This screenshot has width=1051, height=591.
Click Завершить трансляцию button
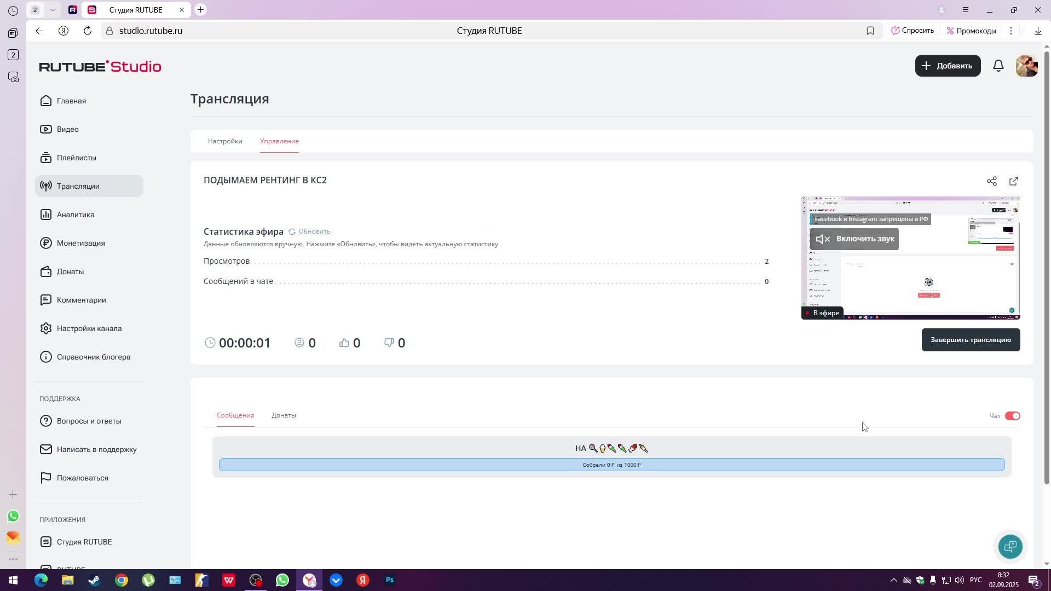[x=970, y=340]
